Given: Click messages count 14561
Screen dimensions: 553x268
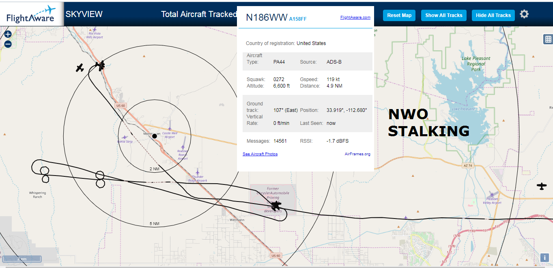Looking at the screenshot, I should 280,141.
